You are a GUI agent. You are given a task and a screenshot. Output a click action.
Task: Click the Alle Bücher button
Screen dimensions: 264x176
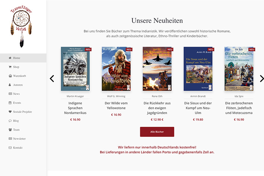pyautogui.click(x=157, y=132)
